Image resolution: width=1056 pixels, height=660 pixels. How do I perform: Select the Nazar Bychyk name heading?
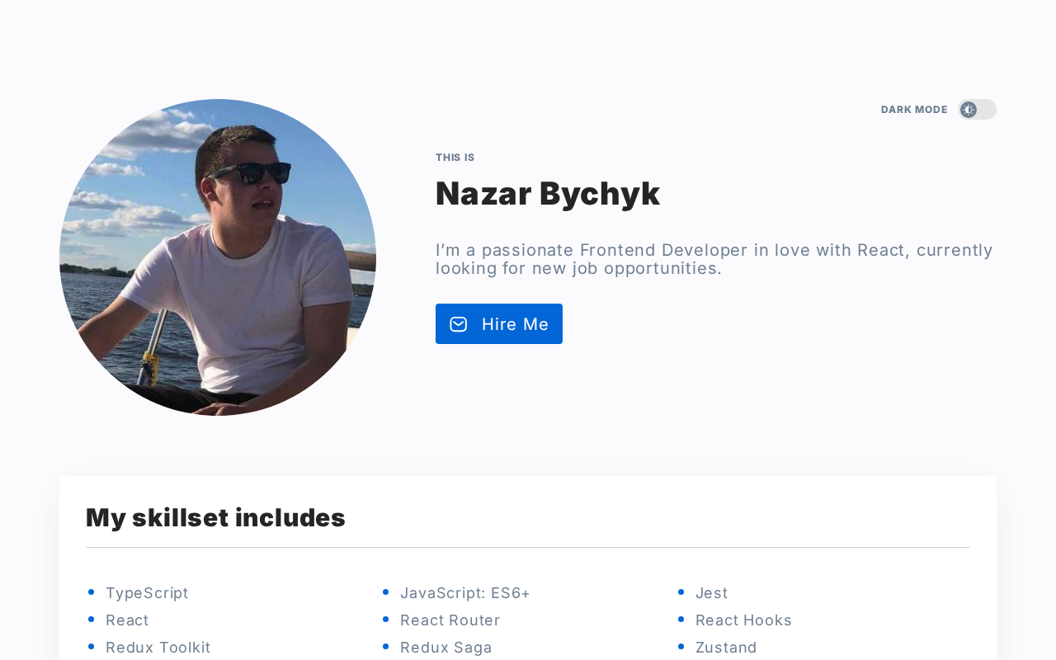click(x=547, y=193)
